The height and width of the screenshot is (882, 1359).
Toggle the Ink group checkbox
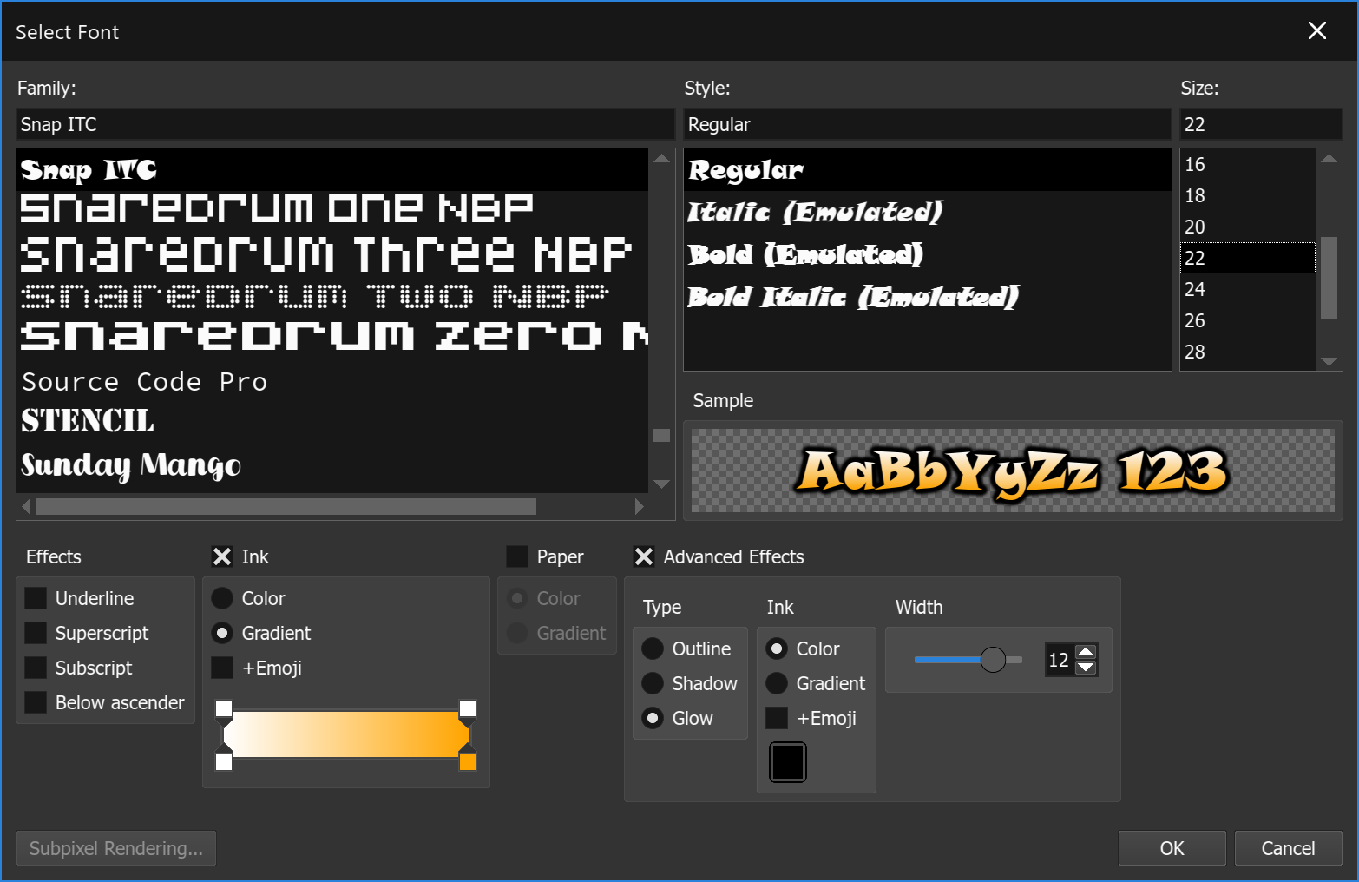click(x=222, y=556)
